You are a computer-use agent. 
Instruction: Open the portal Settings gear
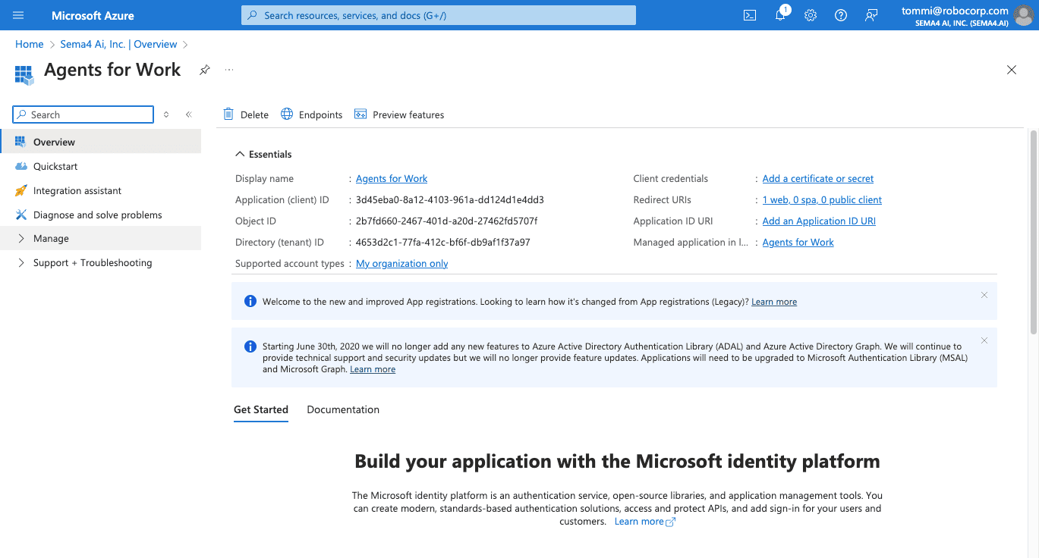810,15
